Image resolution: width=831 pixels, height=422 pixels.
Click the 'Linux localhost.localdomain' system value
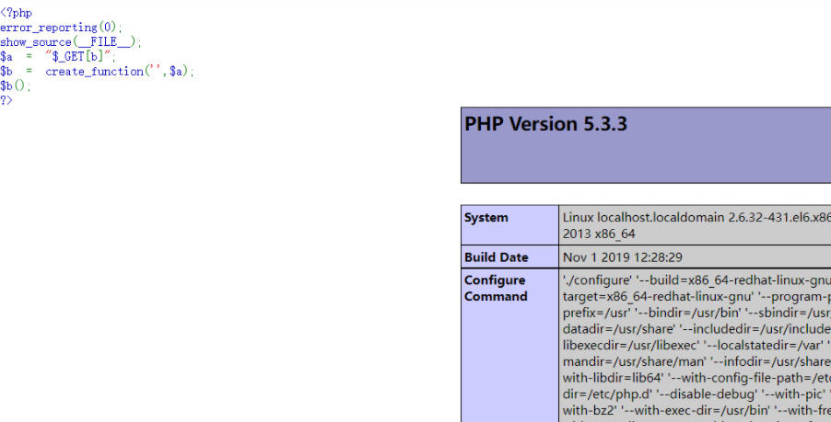[696, 217]
